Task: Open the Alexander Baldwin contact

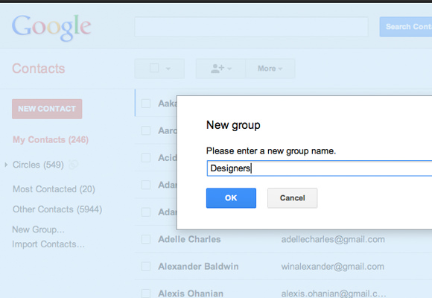Action: coord(198,267)
